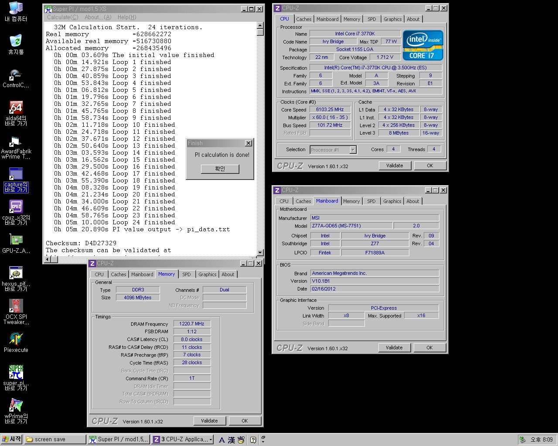Image resolution: width=558 pixels, height=446 pixels.
Task: Switch to Caches tab in CPU-Z CPU window
Action: coord(304,19)
